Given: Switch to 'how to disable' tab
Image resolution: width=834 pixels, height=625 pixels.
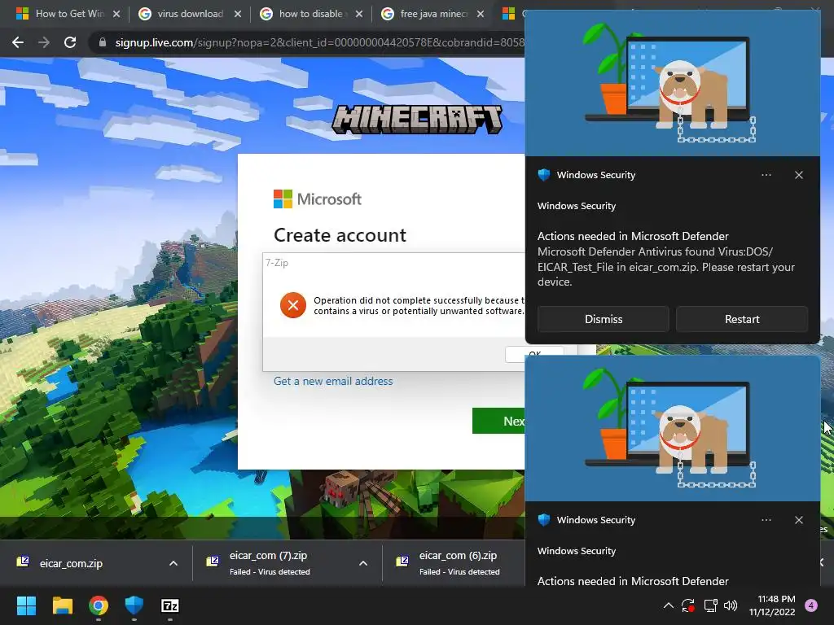Looking at the screenshot, I should click(310, 14).
